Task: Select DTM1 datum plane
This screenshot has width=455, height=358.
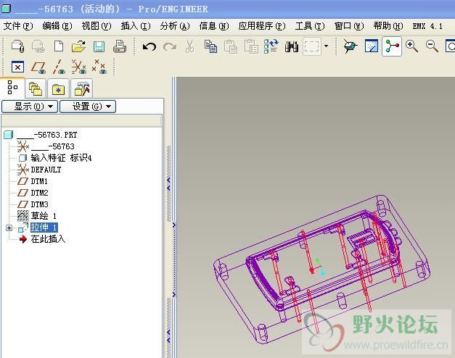Action: coord(33,181)
